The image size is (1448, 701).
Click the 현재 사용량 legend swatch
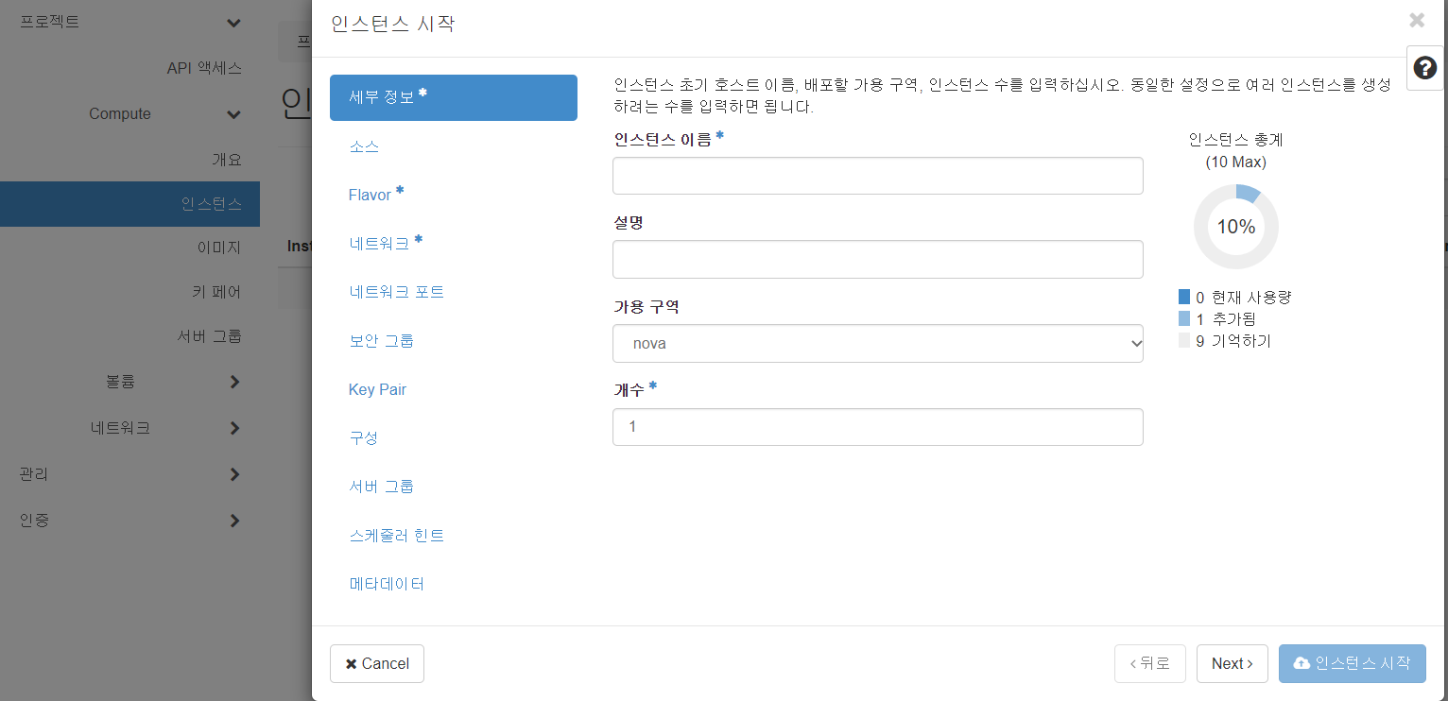tap(1184, 297)
